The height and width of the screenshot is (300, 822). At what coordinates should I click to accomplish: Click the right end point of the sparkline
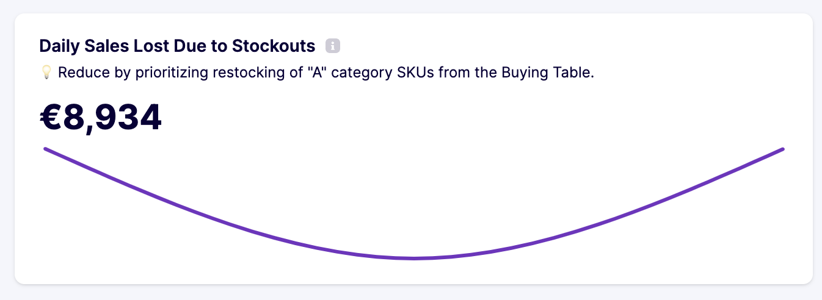[782, 149]
